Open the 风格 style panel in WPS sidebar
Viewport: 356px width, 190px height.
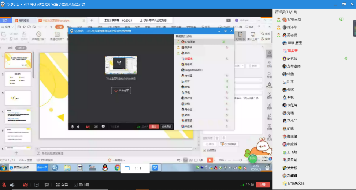tap(269, 138)
